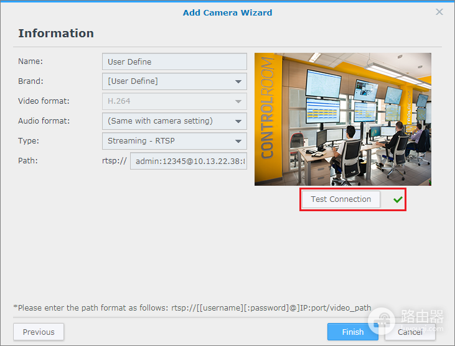Click the Brand: label
Viewport: 455px width, 346px height.
pyautogui.click(x=30, y=81)
